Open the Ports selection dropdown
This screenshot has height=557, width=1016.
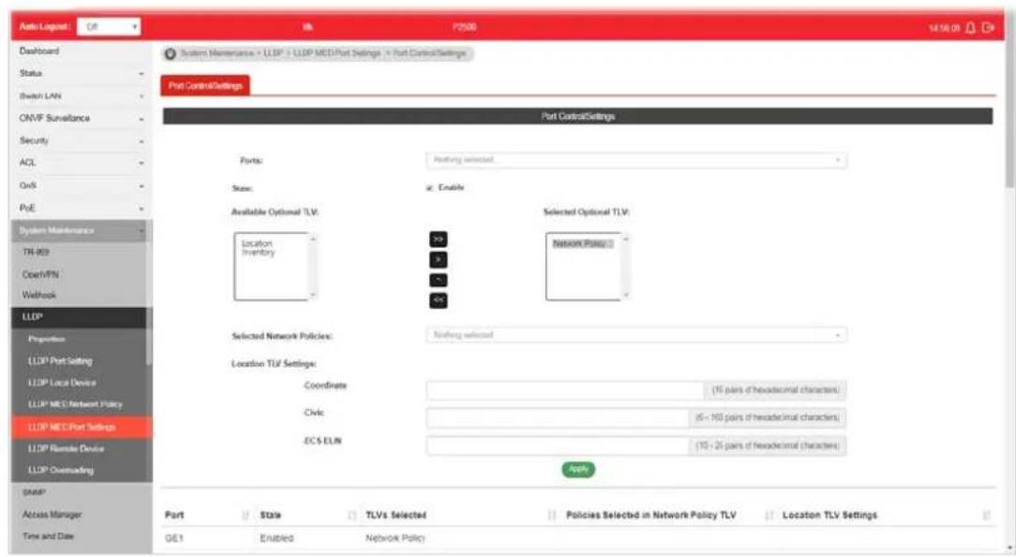point(636,160)
